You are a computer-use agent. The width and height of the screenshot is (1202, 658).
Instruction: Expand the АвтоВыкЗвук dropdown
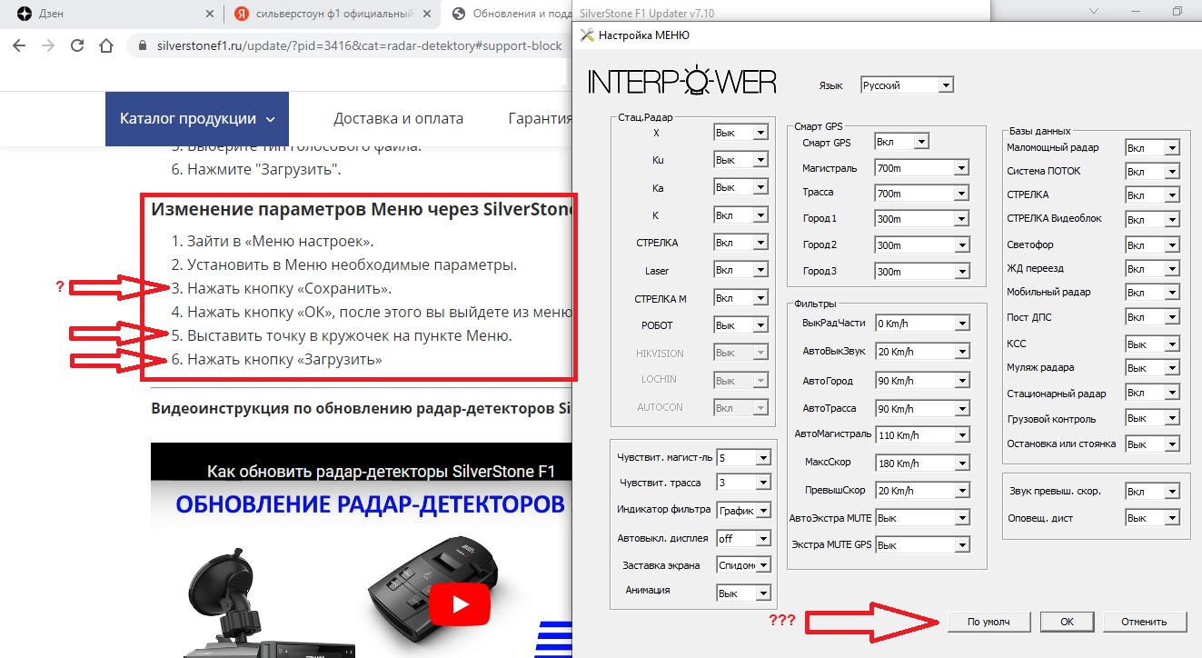pos(921,351)
